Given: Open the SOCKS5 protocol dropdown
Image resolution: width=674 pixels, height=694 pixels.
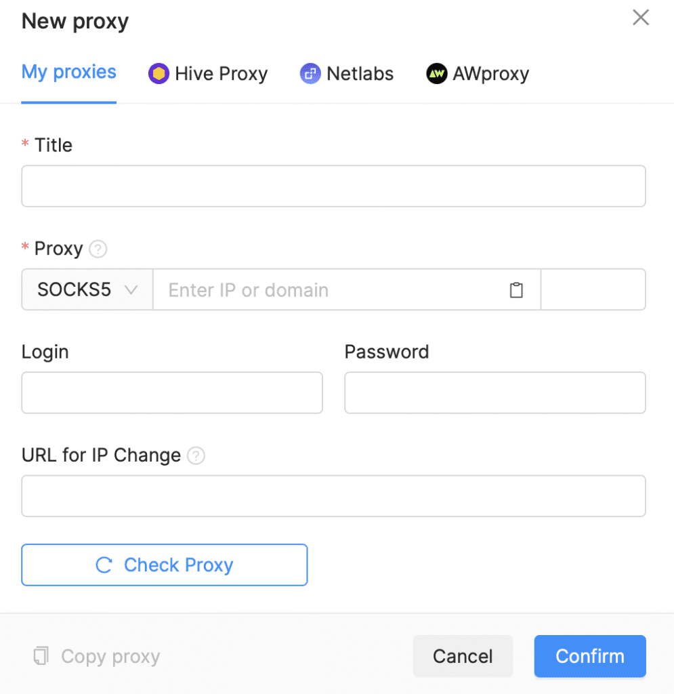Looking at the screenshot, I should click(x=86, y=289).
